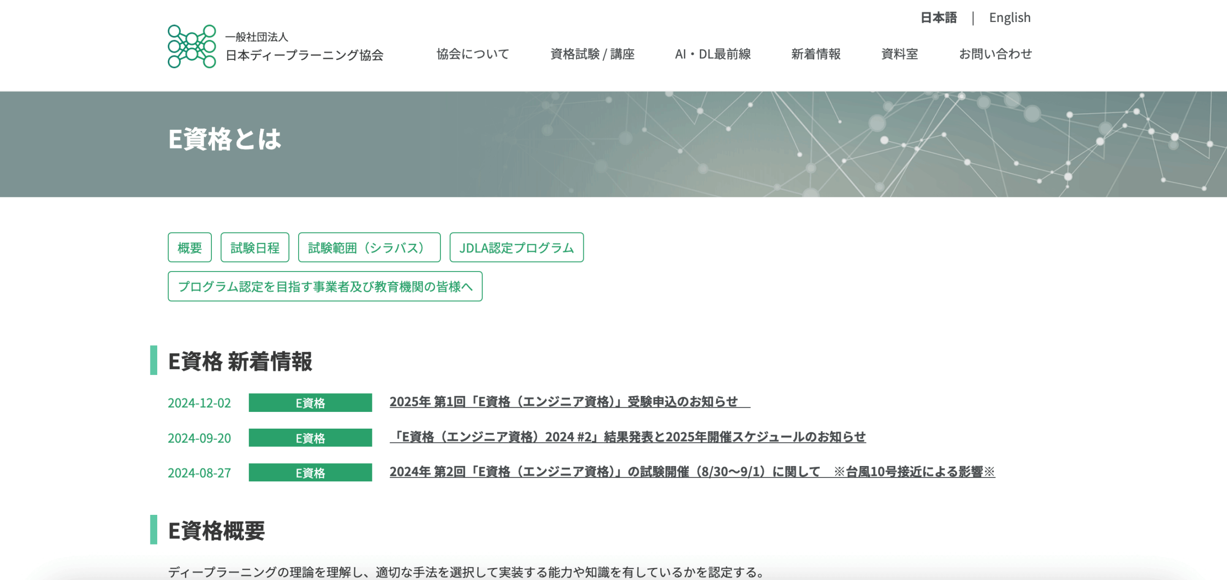The image size is (1227, 580).
Task: Open the AI・DL最前線 menu
Action: pos(713,54)
